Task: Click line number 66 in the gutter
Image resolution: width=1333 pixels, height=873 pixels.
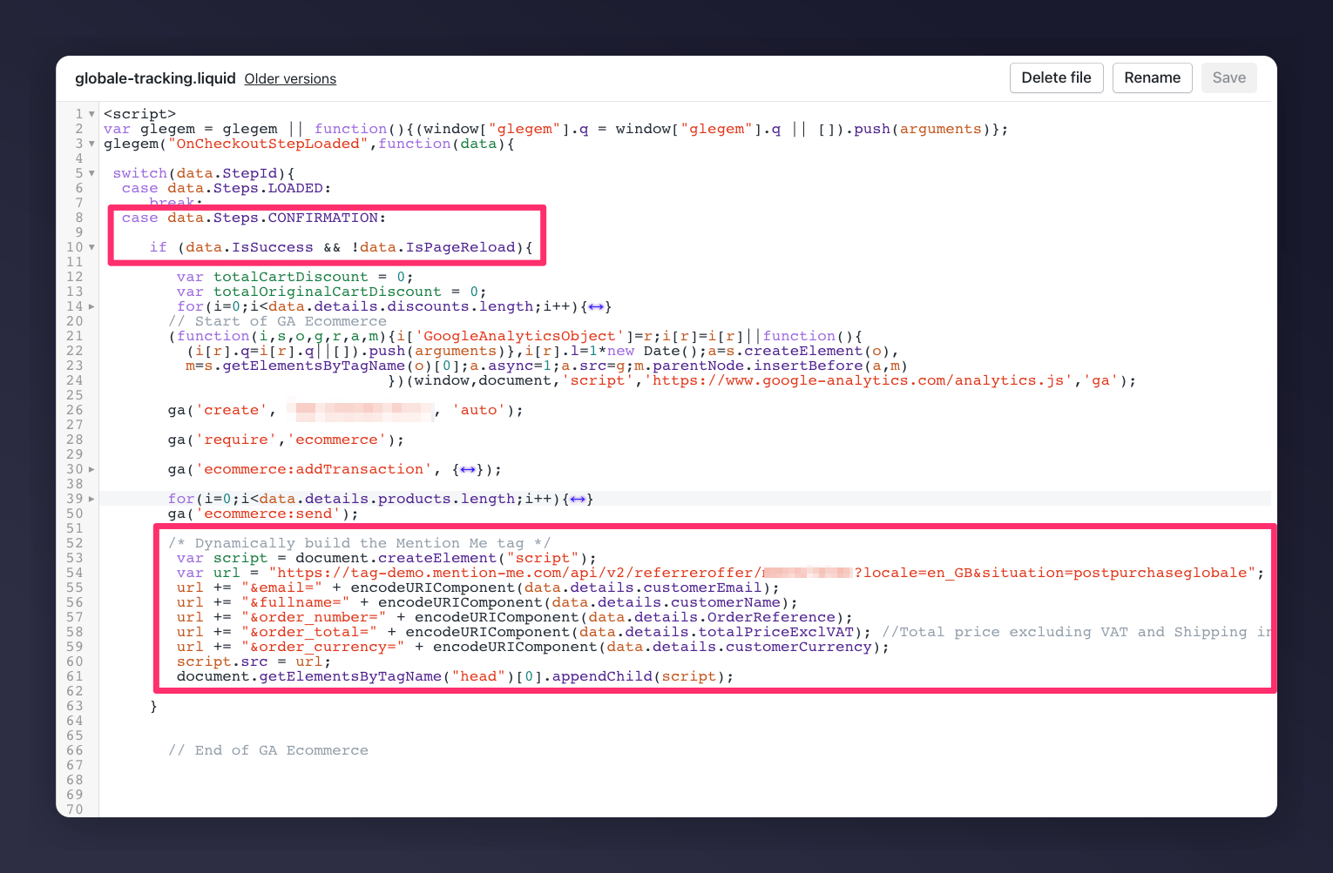Action: pyautogui.click(x=75, y=750)
